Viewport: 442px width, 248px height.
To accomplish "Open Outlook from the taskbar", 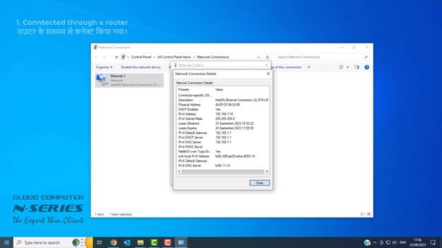I will [x=127, y=242].
